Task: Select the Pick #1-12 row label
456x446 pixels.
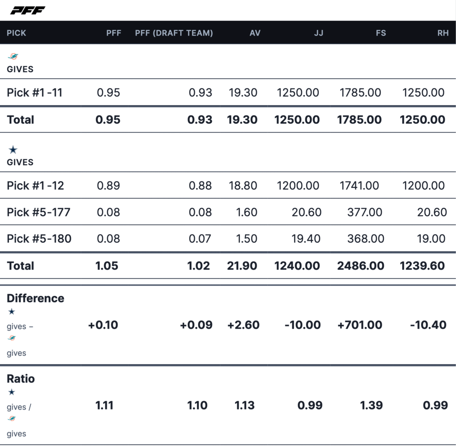Action: [x=35, y=186]
